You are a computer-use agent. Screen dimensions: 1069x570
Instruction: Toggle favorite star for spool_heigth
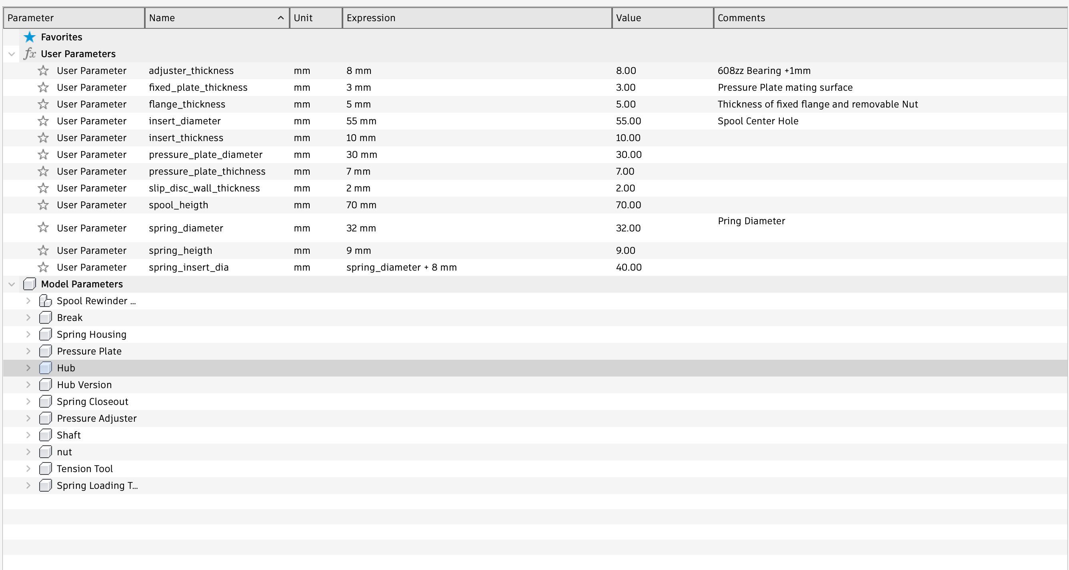(x=43, y=205)
